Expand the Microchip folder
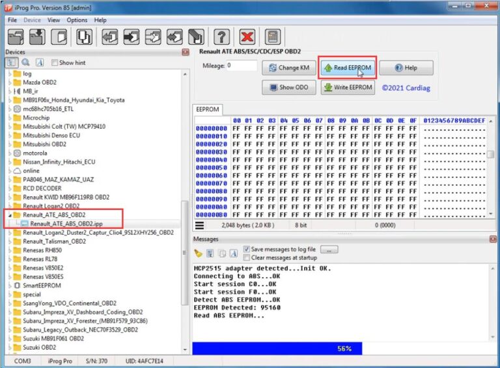Viewport: 500px width, 368px height. click(x=10, y=118)
